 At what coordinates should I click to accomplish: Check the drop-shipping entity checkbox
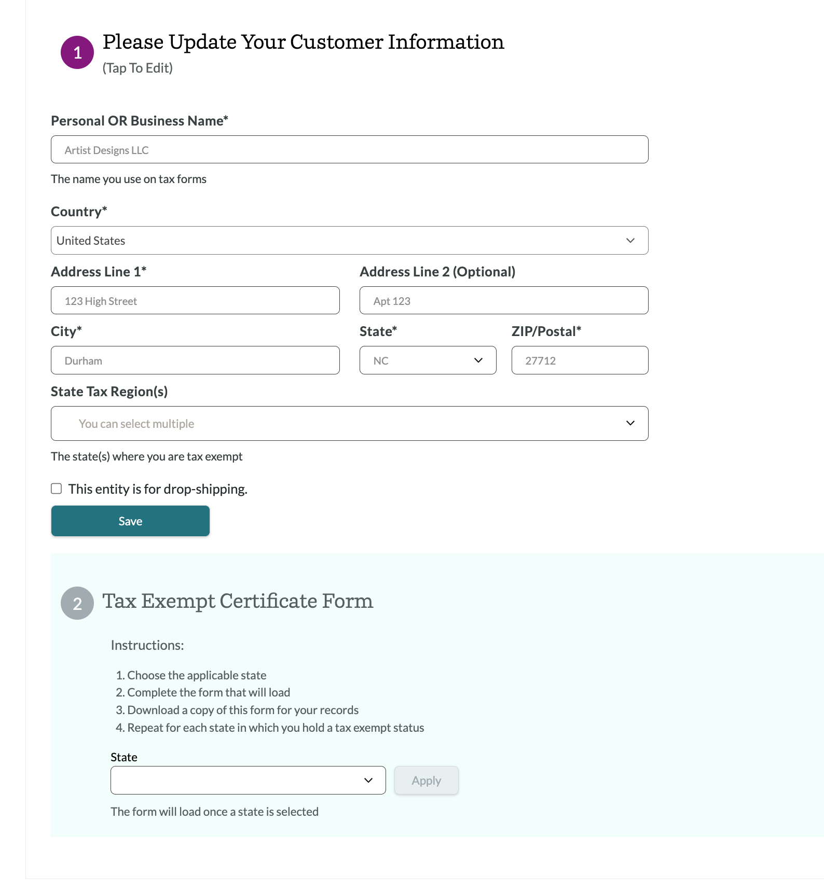click(57, 489)
